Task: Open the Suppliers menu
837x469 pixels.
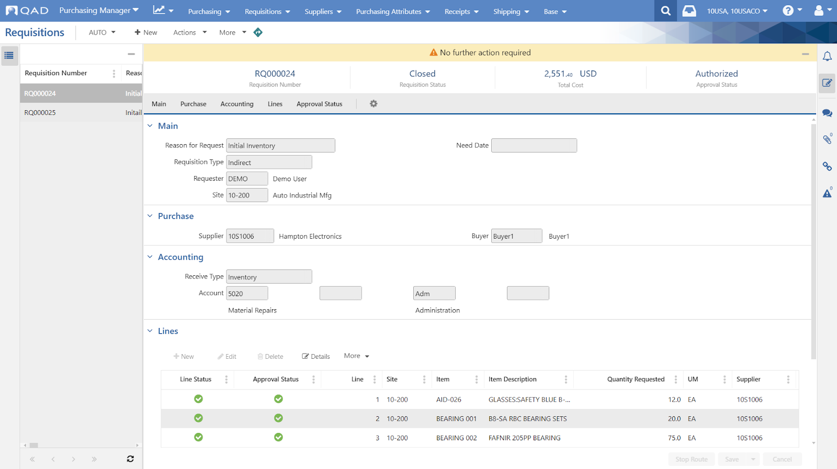Action: pos(323,11)
